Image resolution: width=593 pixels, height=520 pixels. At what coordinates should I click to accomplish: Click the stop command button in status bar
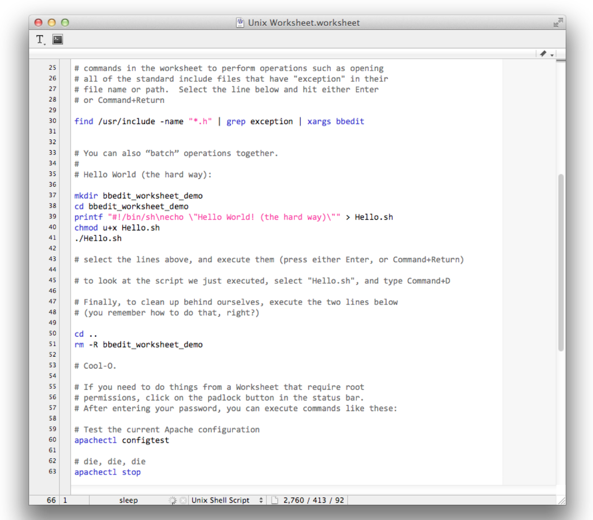183,500
